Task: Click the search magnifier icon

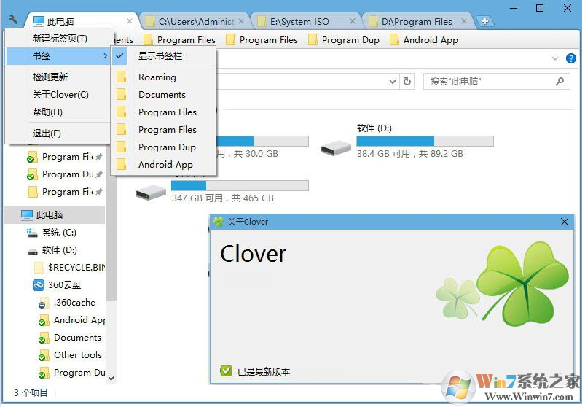Action: [560, 81]
